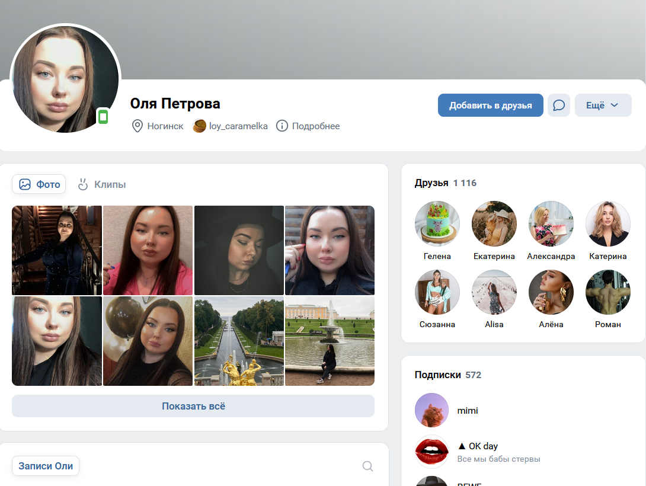The height and width of the screenshot is (486, 646).
Task: Open the dark photo with black hat
Action: click(239, 251)
